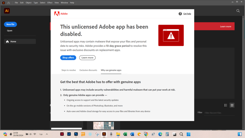Select the Why use genuine apps tab
The height and width of the screenshot is (138, 245).
coord(111,70)
